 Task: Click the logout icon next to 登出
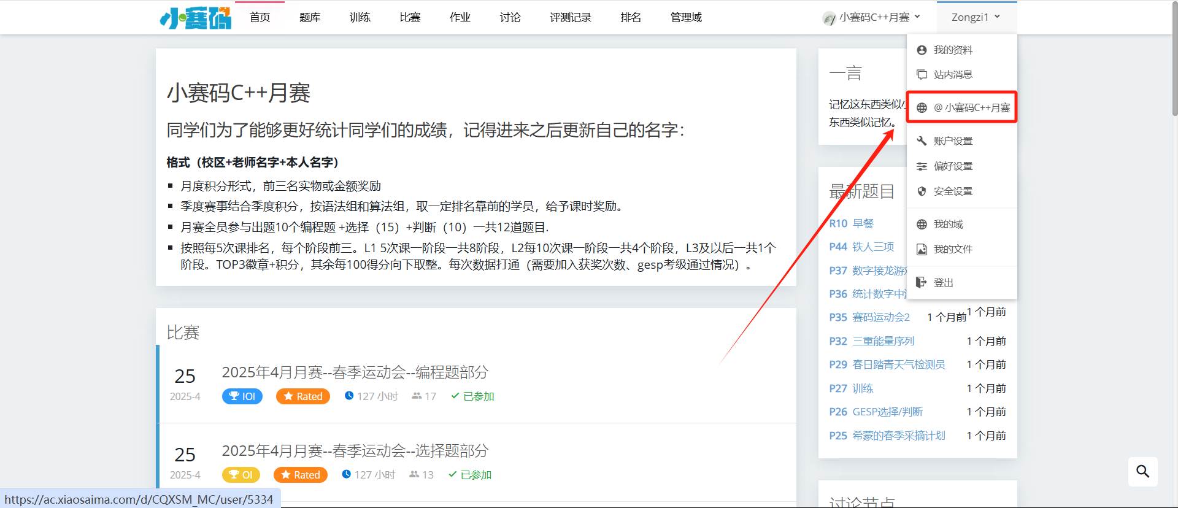click(x=922, y=282)
